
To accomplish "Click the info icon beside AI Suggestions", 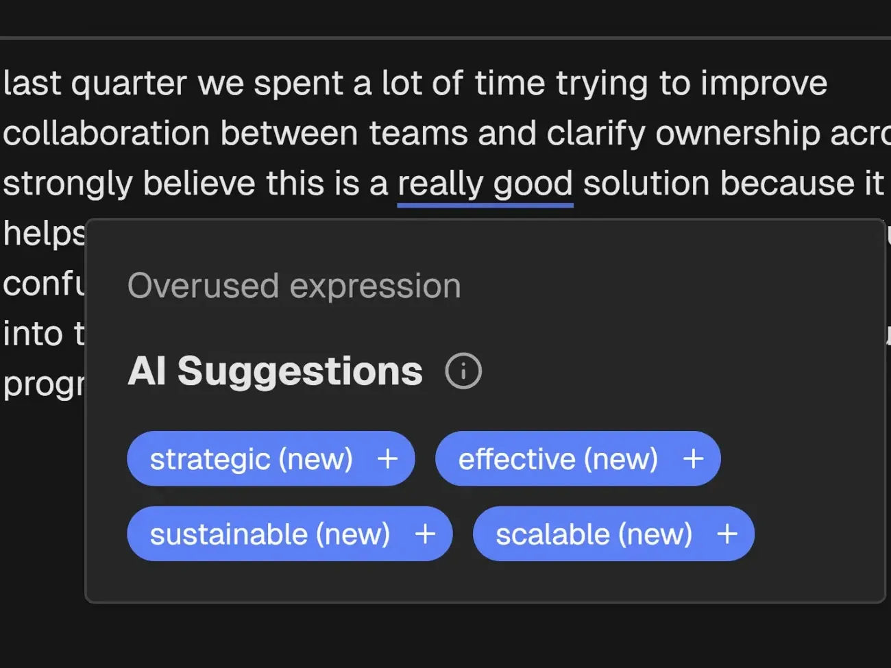I will pyautogui.click(x=463, y=370).
